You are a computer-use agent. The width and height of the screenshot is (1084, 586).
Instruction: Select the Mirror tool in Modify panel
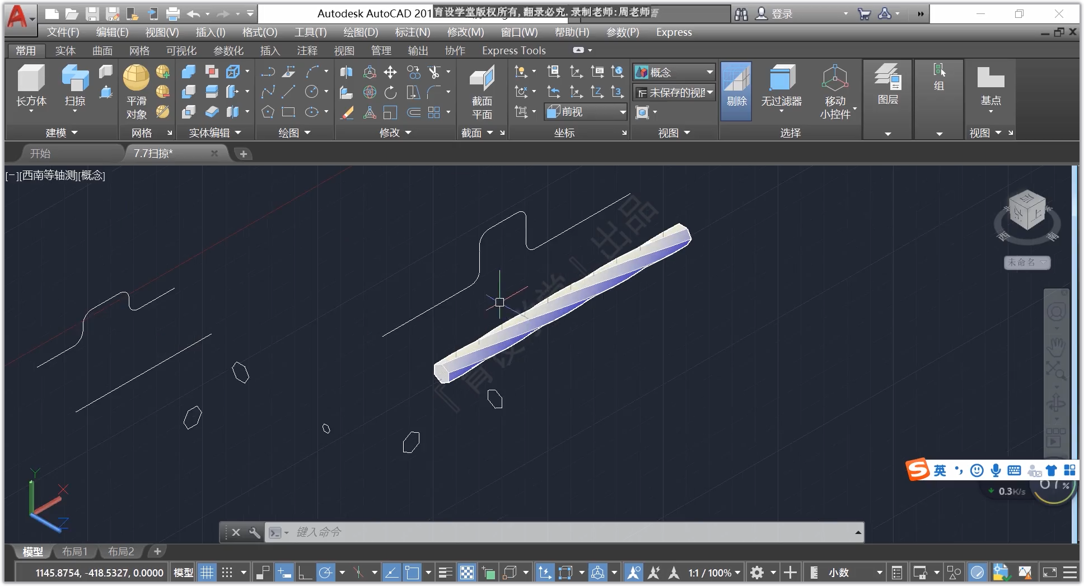347,72
